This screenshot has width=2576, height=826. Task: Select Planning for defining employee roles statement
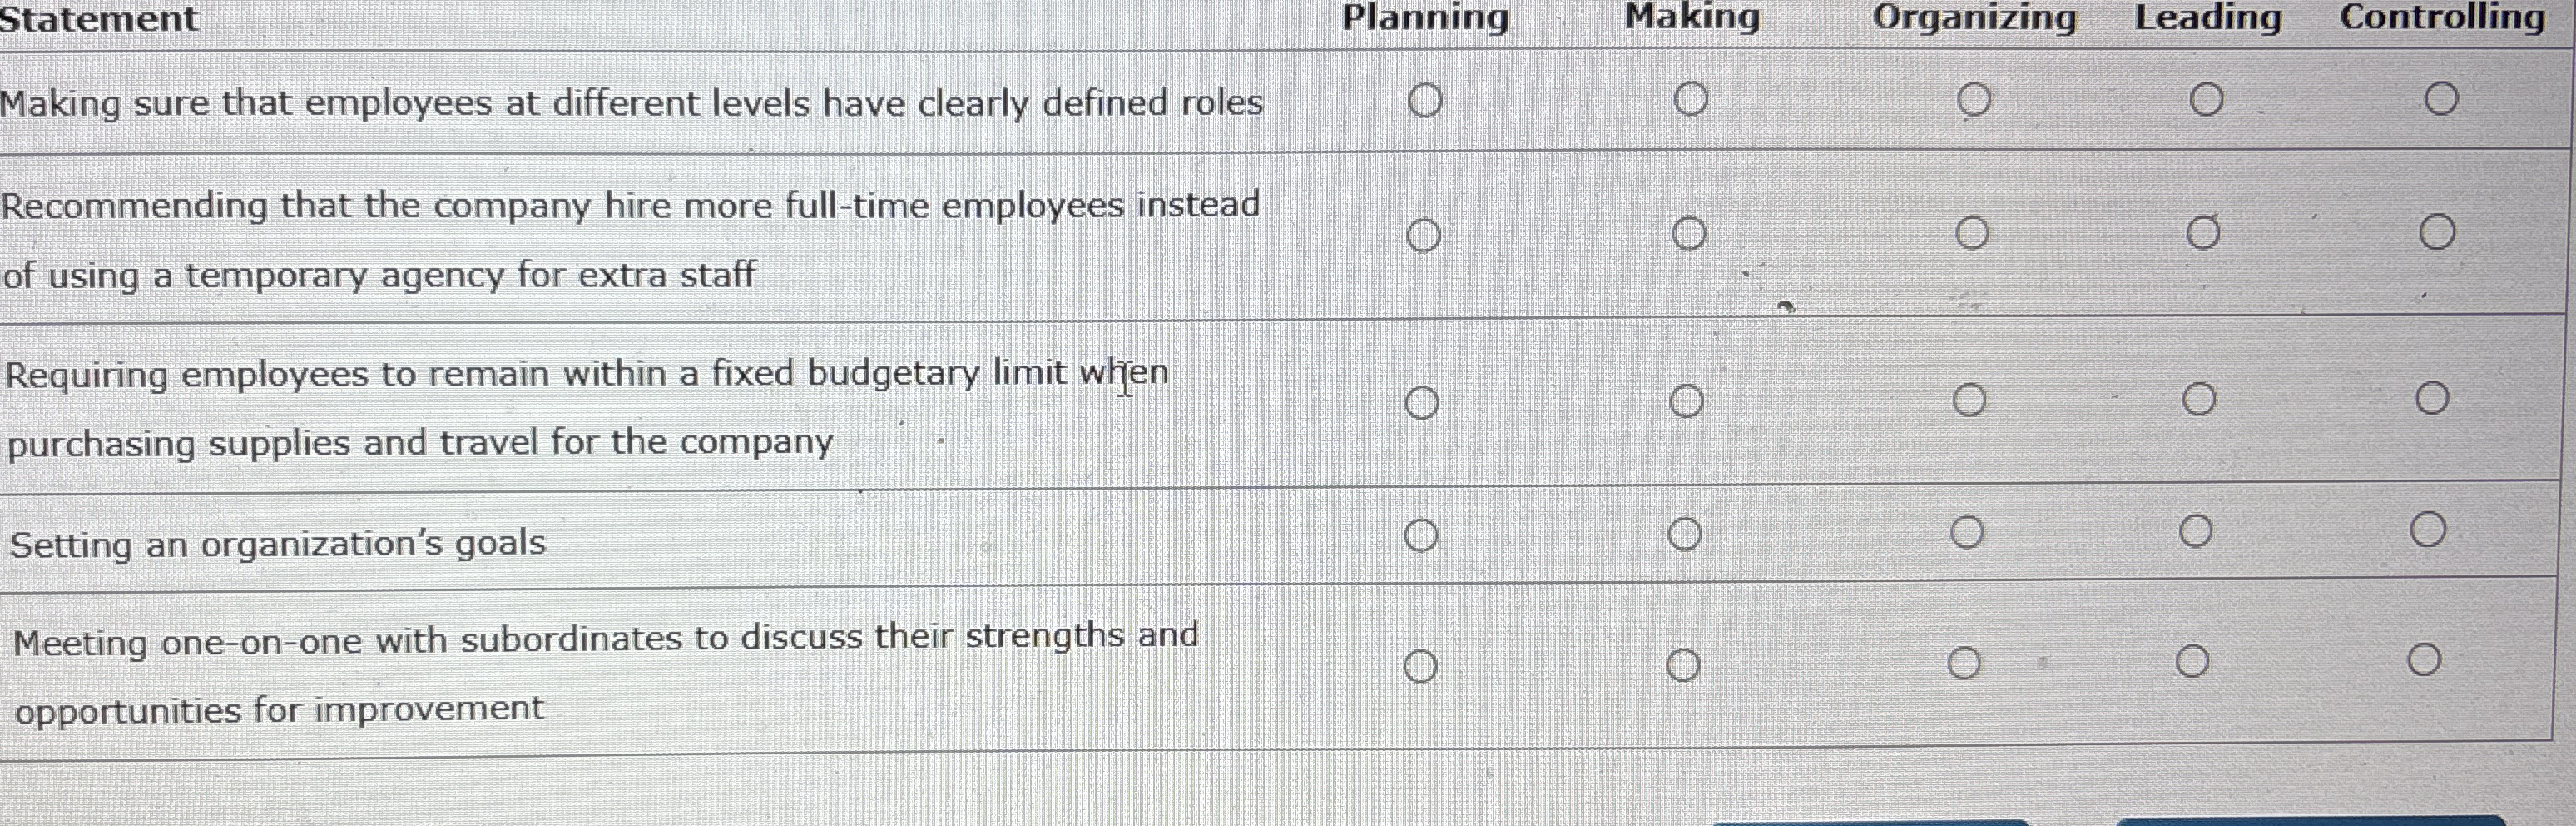click(x=1425, y=98)
